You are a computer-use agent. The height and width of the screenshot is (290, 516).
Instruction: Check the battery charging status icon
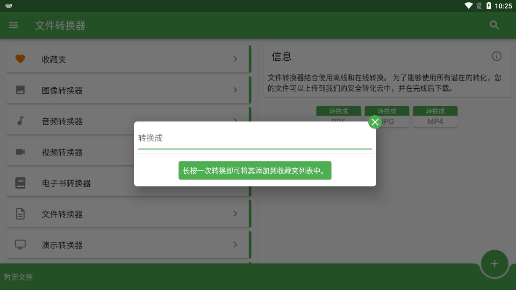pos(489,6)
